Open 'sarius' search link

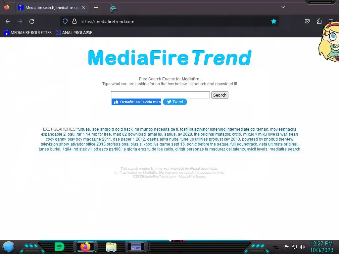pos(170,134)
